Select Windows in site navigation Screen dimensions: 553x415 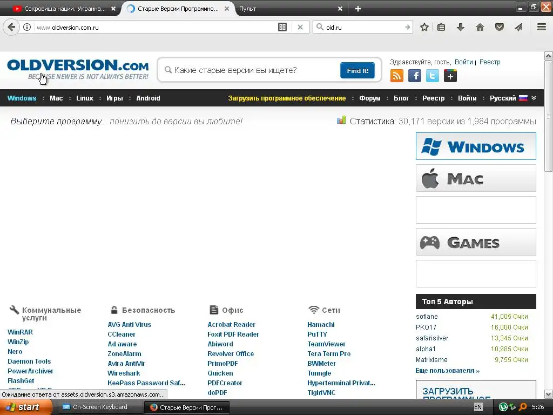click(22, 98)
